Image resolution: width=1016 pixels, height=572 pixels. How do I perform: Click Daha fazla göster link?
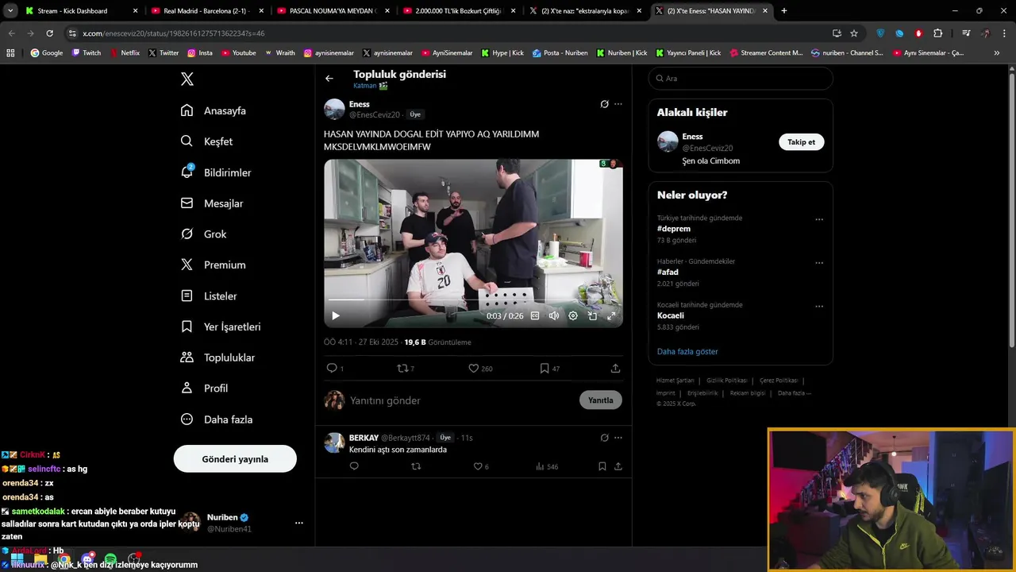coord(687,351)
